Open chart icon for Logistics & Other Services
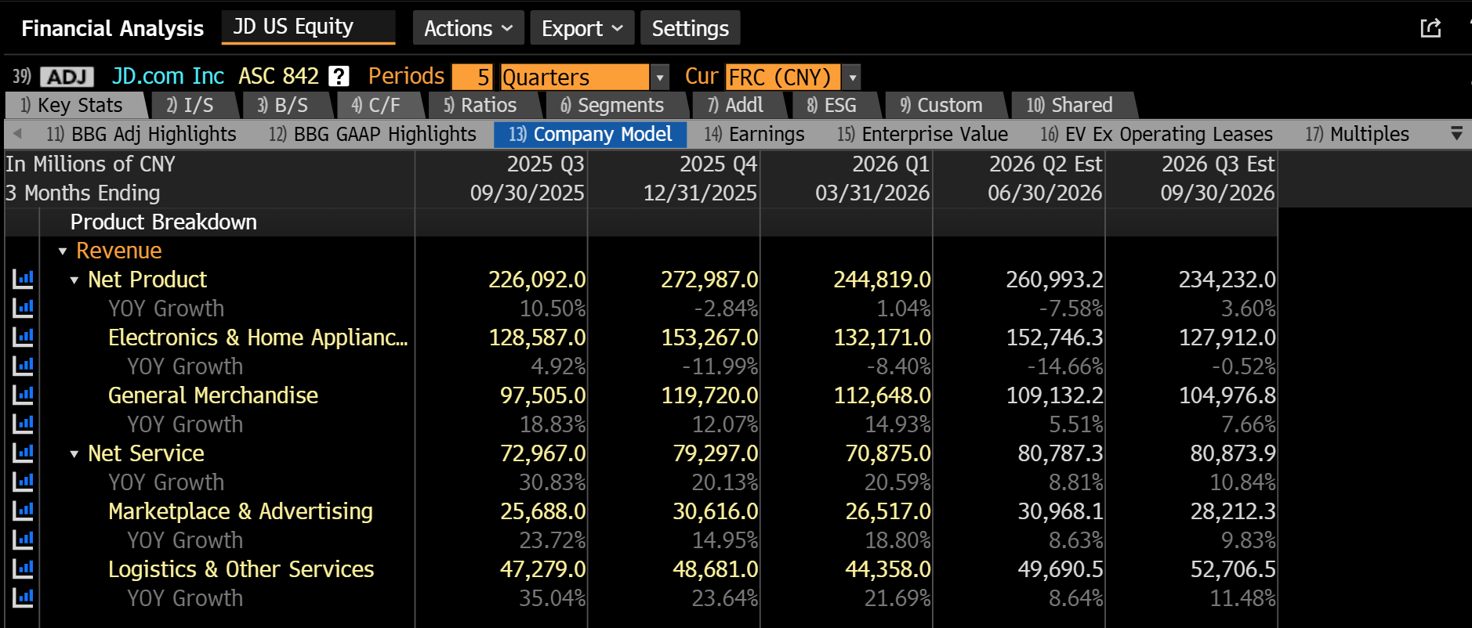Image resolution: width=1472 pixels, height=628 pixels. [x=23, y=568]
